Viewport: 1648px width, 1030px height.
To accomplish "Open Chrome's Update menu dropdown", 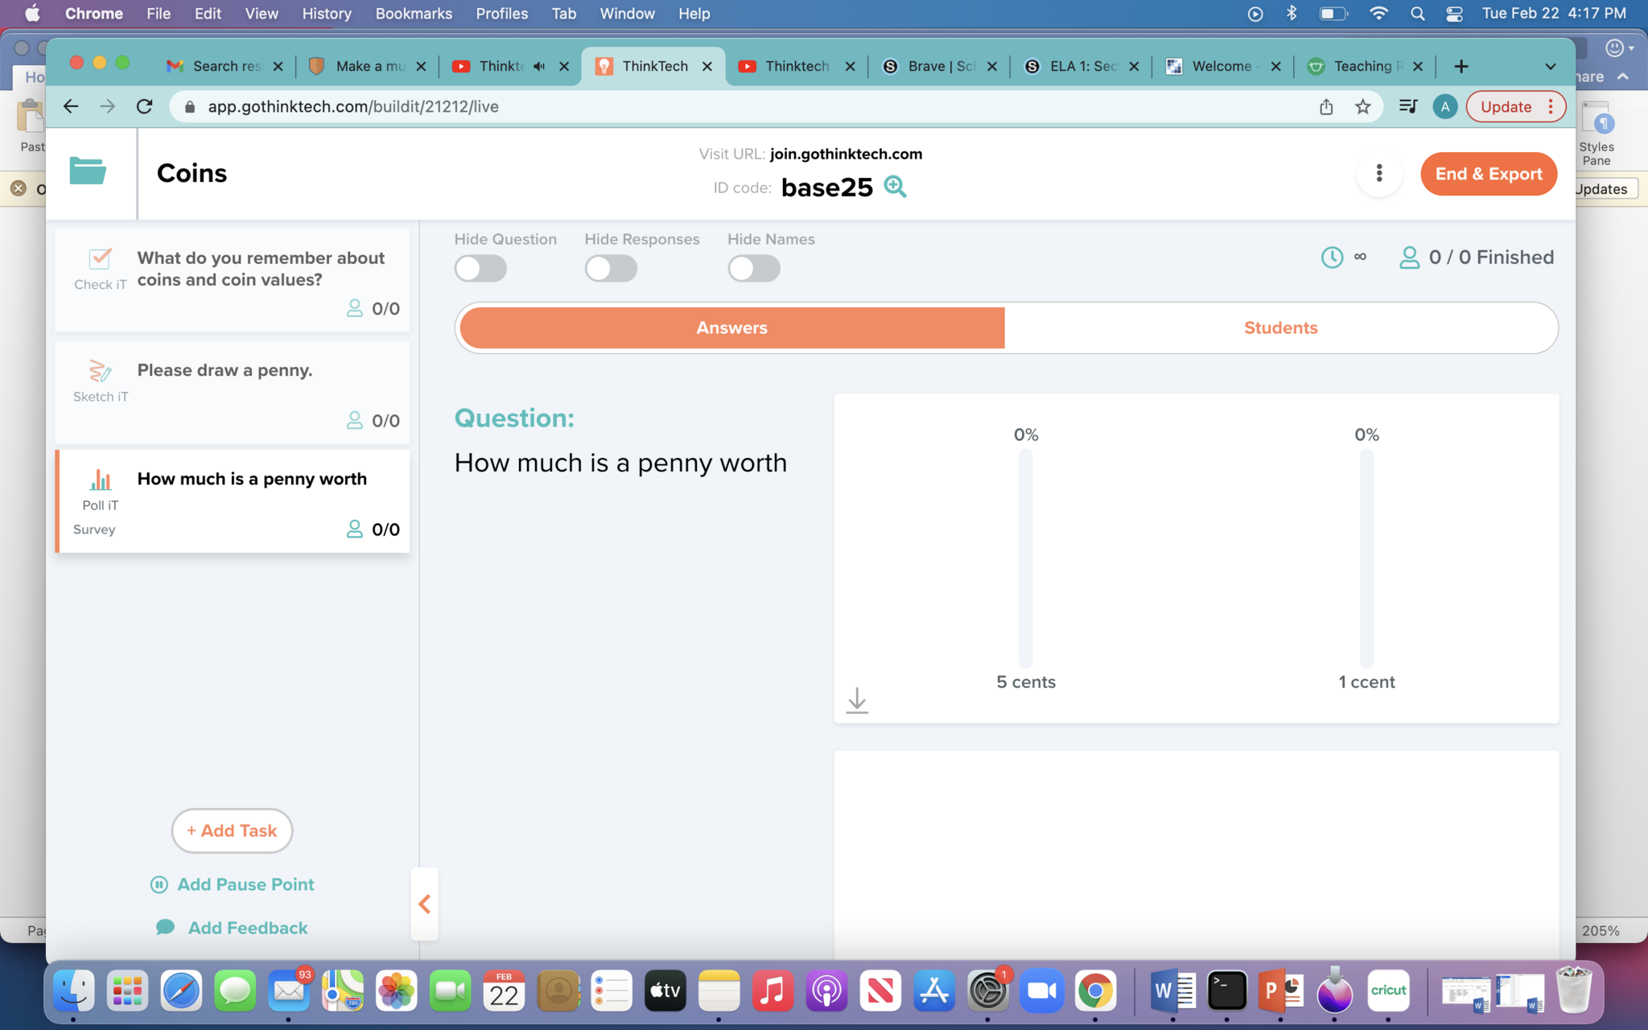I will pos(1515,107).
